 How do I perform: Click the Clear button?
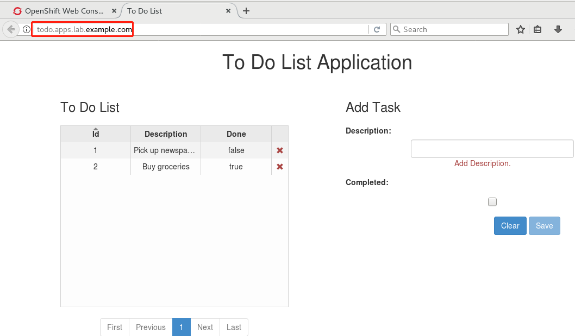[x=510, y=226]
